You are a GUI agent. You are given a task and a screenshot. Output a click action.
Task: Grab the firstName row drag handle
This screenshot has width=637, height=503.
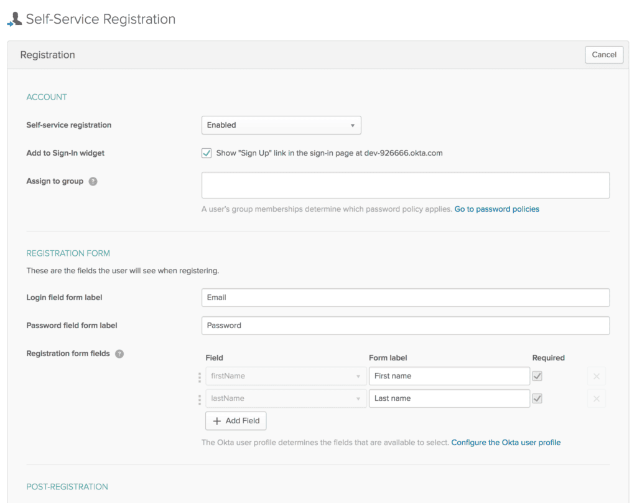(x=200, y=376)
